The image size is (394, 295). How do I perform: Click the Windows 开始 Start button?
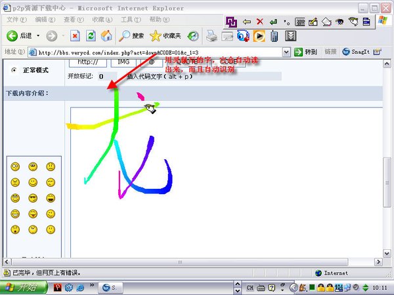tap(24, 287)
